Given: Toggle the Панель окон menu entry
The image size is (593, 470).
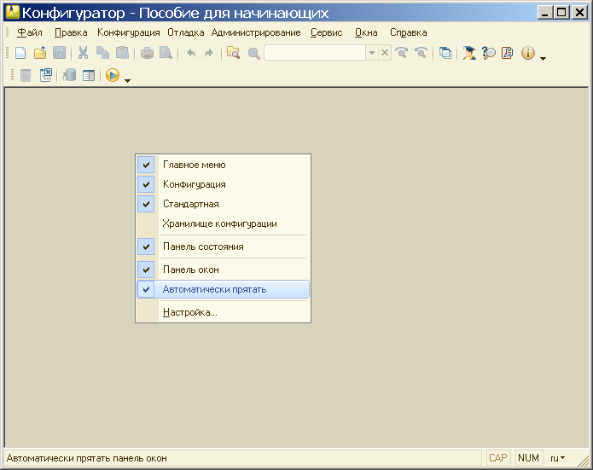Looking at the screenshot, I should 190,270.
